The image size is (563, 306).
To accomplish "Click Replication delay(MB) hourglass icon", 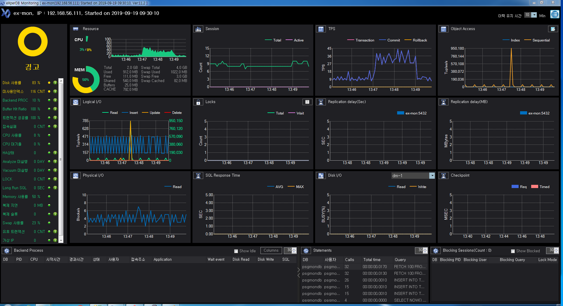I will pos(444,102).
